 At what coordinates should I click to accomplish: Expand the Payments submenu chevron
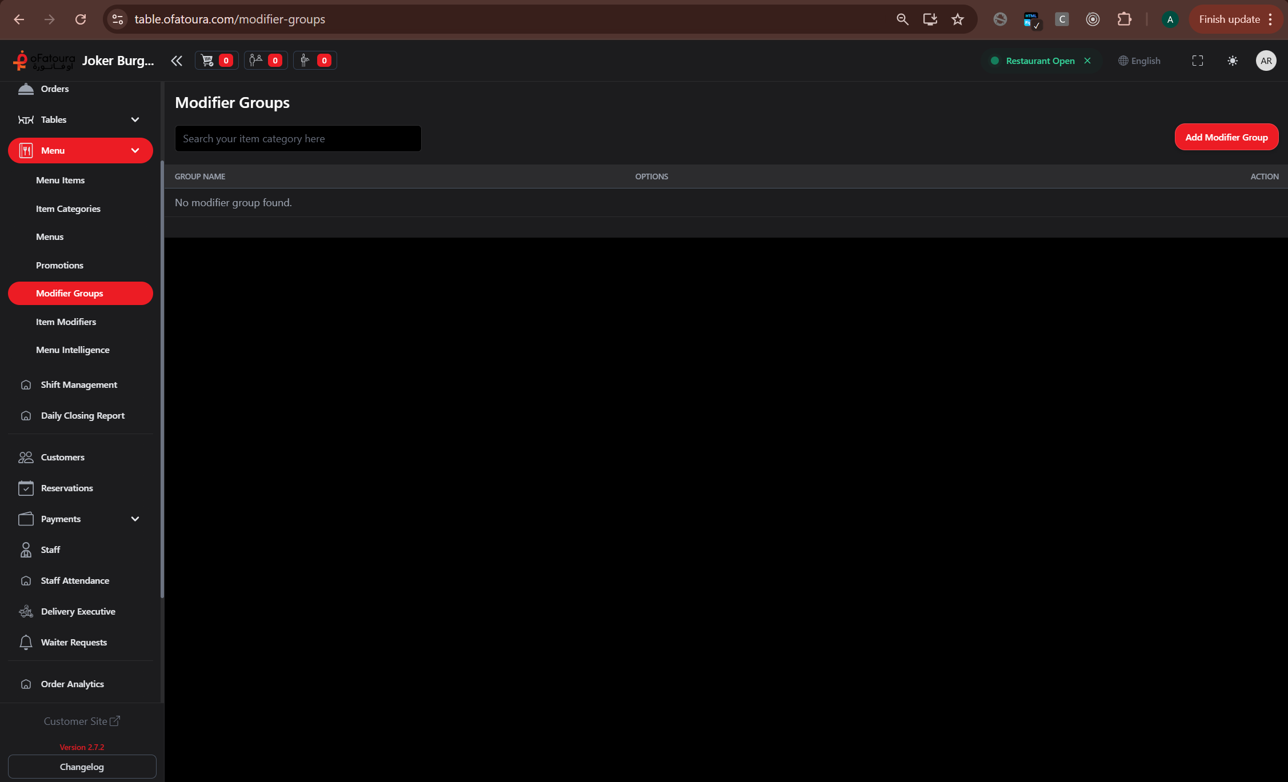click(x=135, y=519)
